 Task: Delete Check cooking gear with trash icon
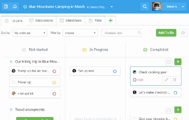pos(175,80)
